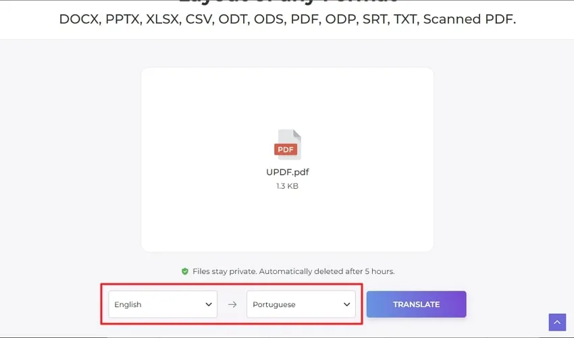Viewport: 574px width, 338px height.
Task: Click the word Portuguese in target selector
Action: [273, 304]
